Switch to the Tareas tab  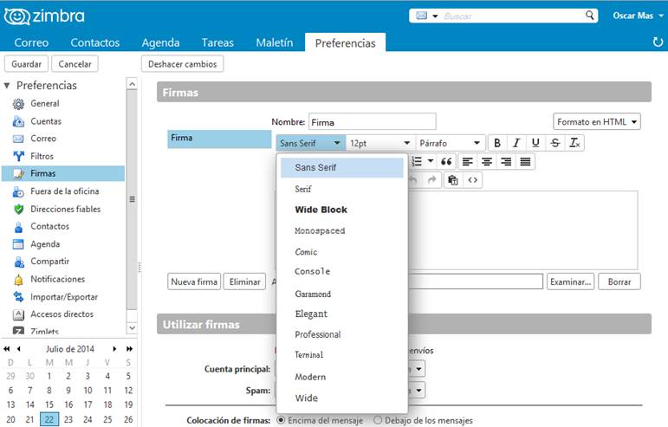pos(217,42)
